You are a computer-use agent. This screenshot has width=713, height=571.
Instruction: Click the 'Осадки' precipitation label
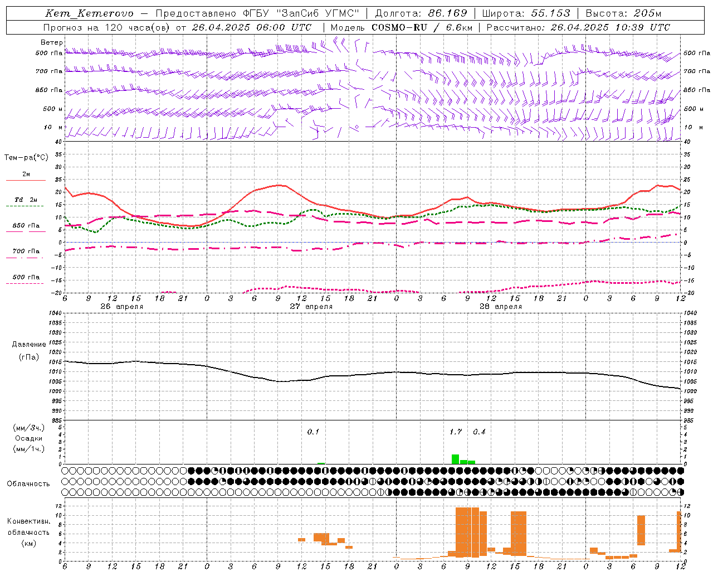tap(28, 438)
